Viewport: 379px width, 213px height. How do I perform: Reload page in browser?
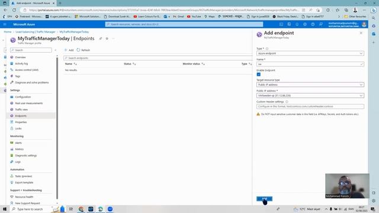tap(14, 10)
